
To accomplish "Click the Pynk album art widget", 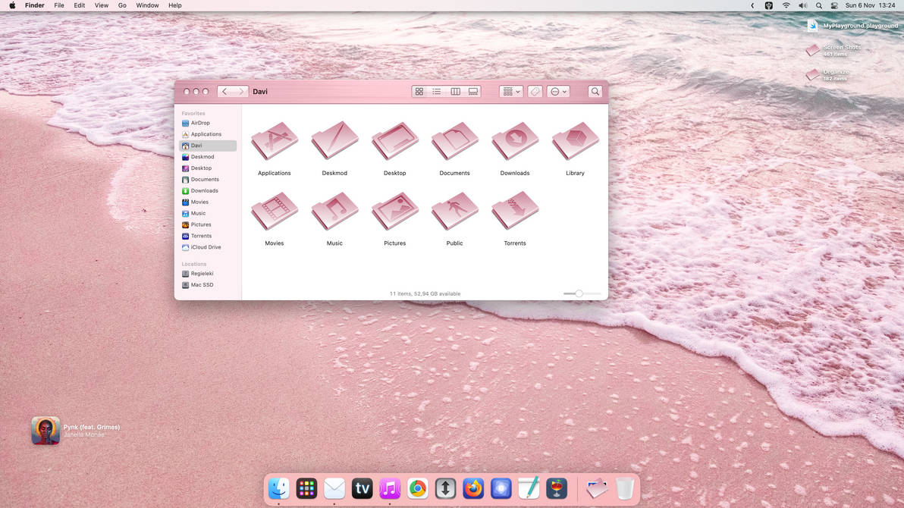I will tap(46, 431).
